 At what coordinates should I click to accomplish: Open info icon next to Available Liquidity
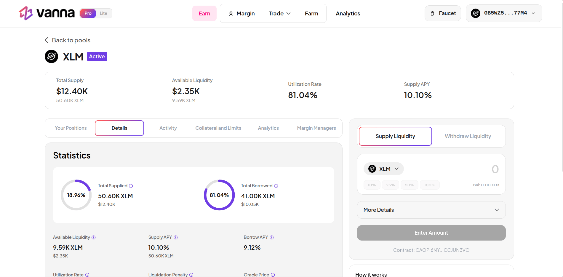94,237
